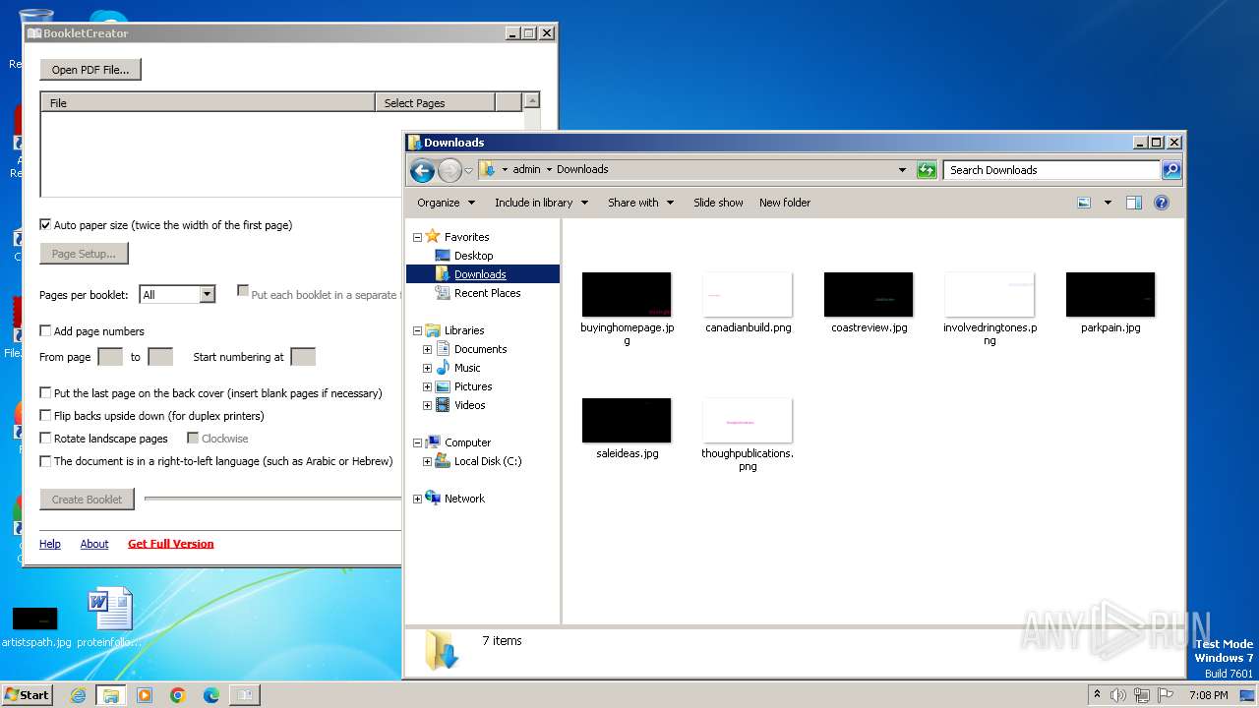Select the parkpain.jpg file

pos(1110,303)
